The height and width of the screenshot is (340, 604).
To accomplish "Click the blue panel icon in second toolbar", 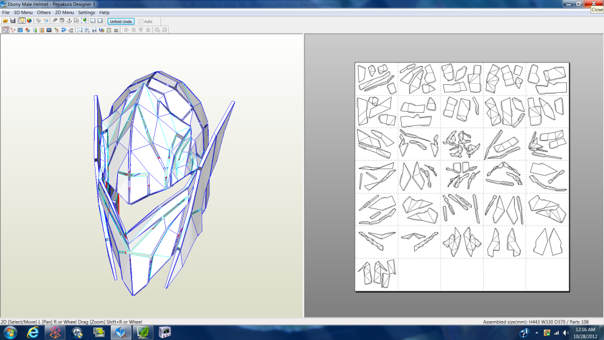I will [20, 30].
